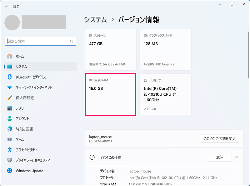Viewport: 250px width, 186px height.
Task: Go to 個人用設定
Action: pos(41,98)
